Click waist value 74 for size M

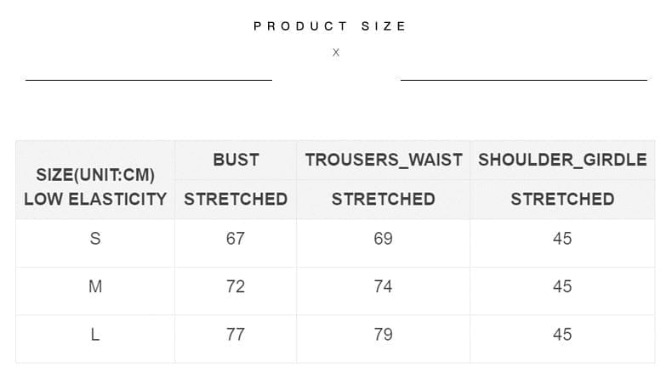click(x=384, y=286)
